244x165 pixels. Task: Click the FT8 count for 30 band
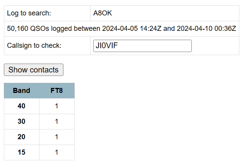[x=56, y=121]
